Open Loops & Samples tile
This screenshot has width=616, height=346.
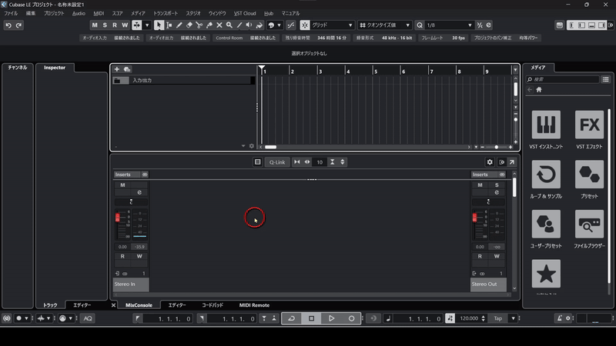point(546,175)
